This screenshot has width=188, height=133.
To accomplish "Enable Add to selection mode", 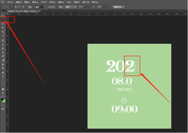I will pyautogui.click(x=16, y=7).
